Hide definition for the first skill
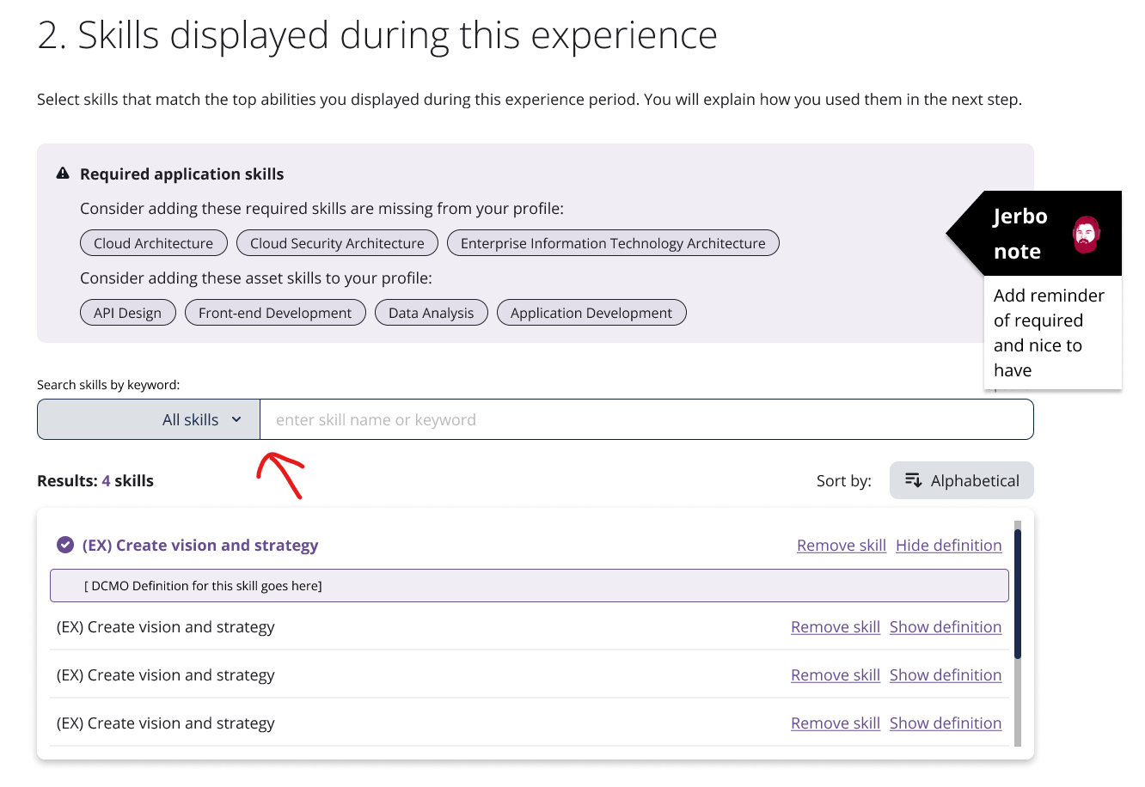Image resolution: width=1145 pixels, height=787 pixels. (x=948, y=545)
